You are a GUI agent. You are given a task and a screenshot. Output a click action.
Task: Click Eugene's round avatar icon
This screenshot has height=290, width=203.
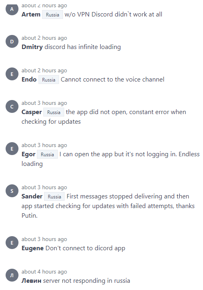pyautogui.click(x=12, y=243)
